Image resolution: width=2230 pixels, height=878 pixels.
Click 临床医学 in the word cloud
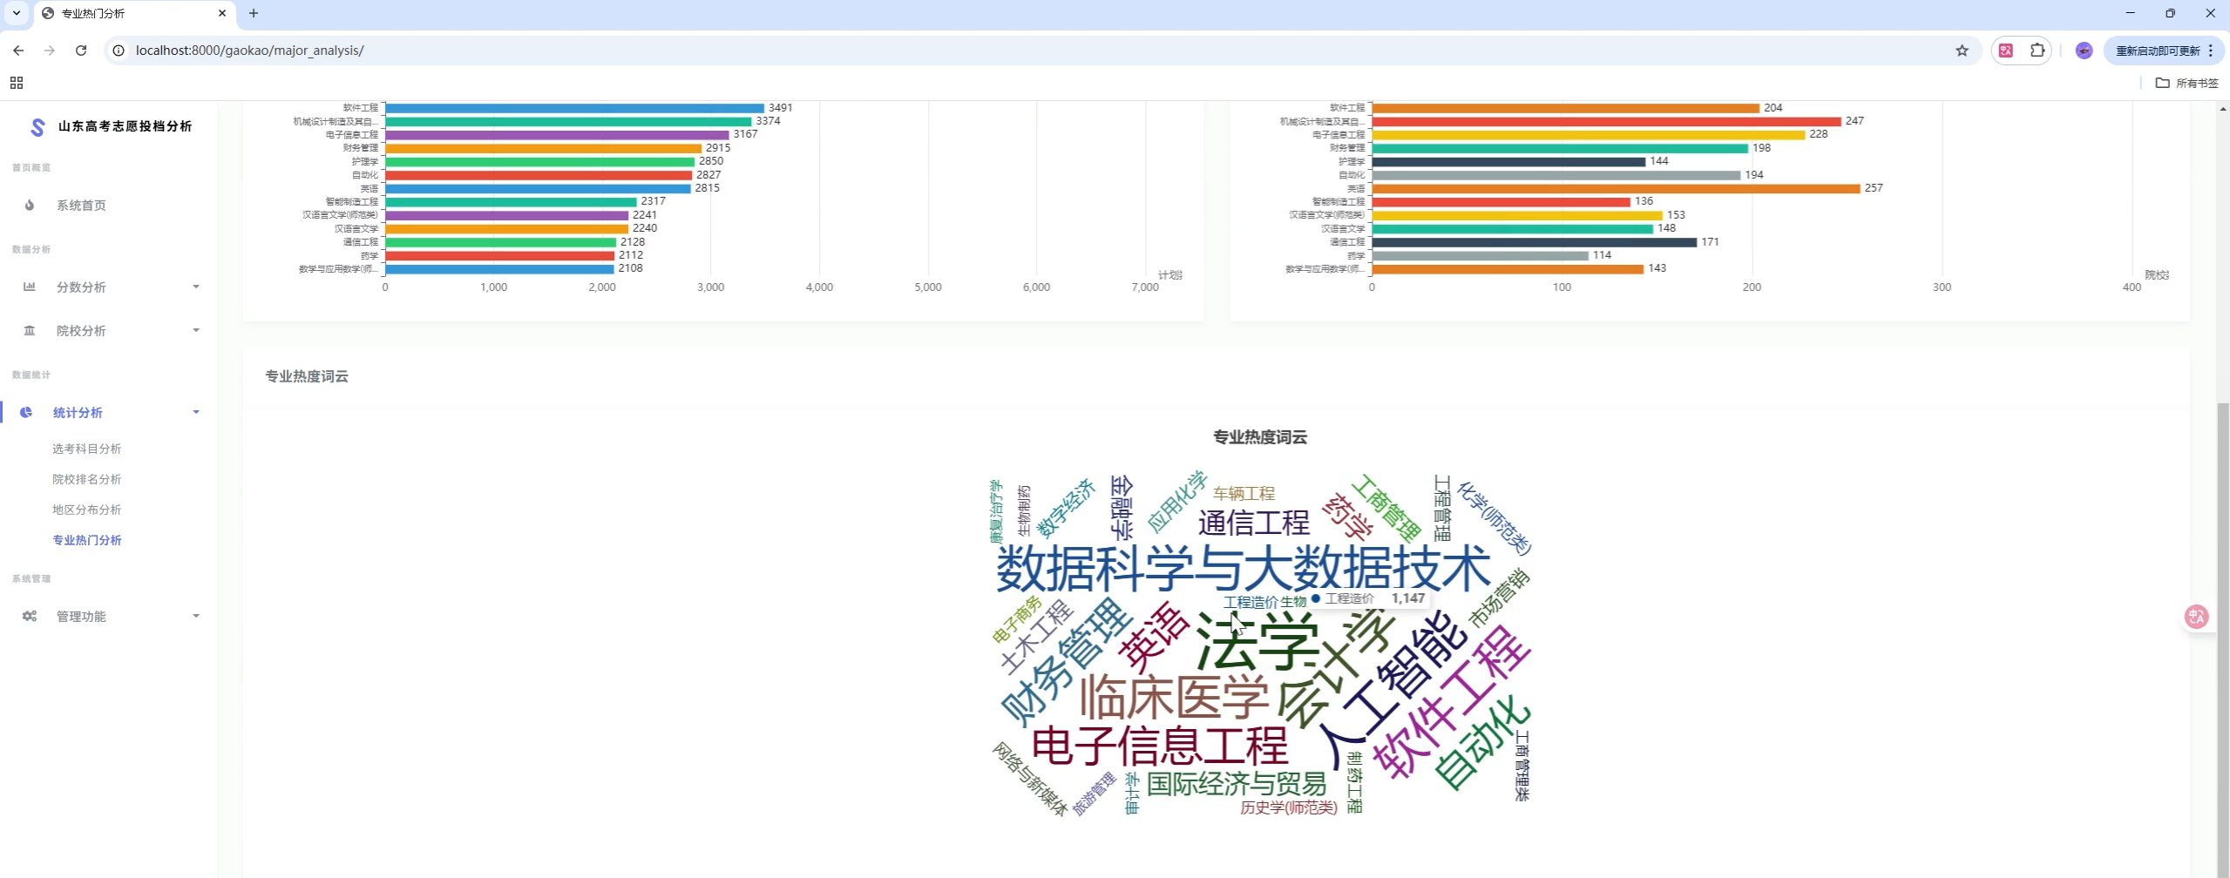coord(1174,698)
